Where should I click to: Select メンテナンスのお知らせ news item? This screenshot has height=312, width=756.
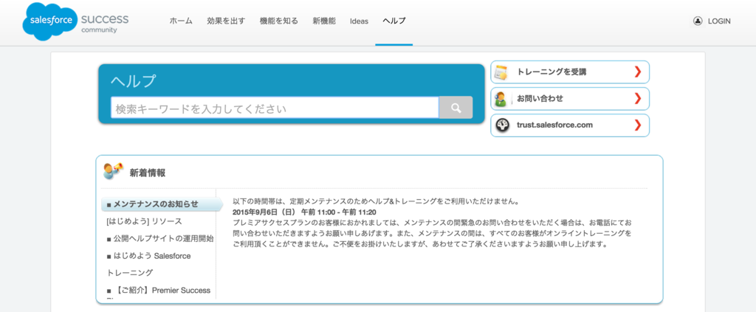[x=162, y=204]
